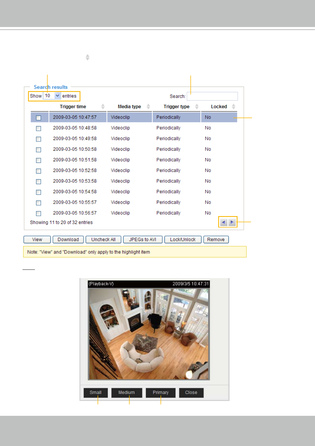Image resolution: width=315 pixels, height=446 pixels.
Task: Convert using JPEGs to AVI button
Action: click(143, 239)
